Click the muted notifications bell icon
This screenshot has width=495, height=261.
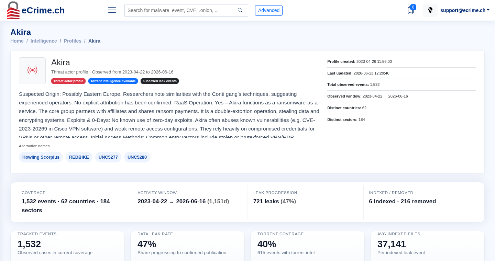(430, 10)
